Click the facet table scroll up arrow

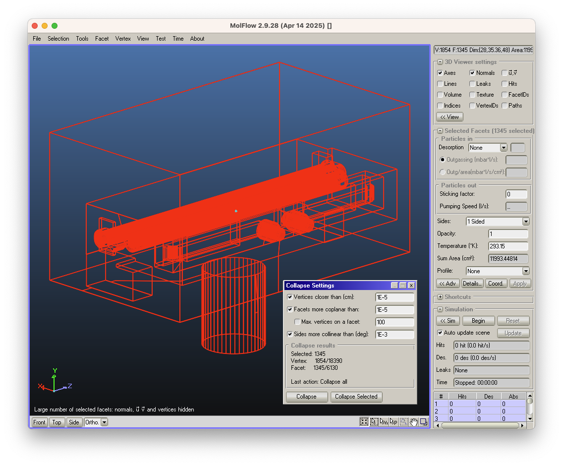coord(530,396)
